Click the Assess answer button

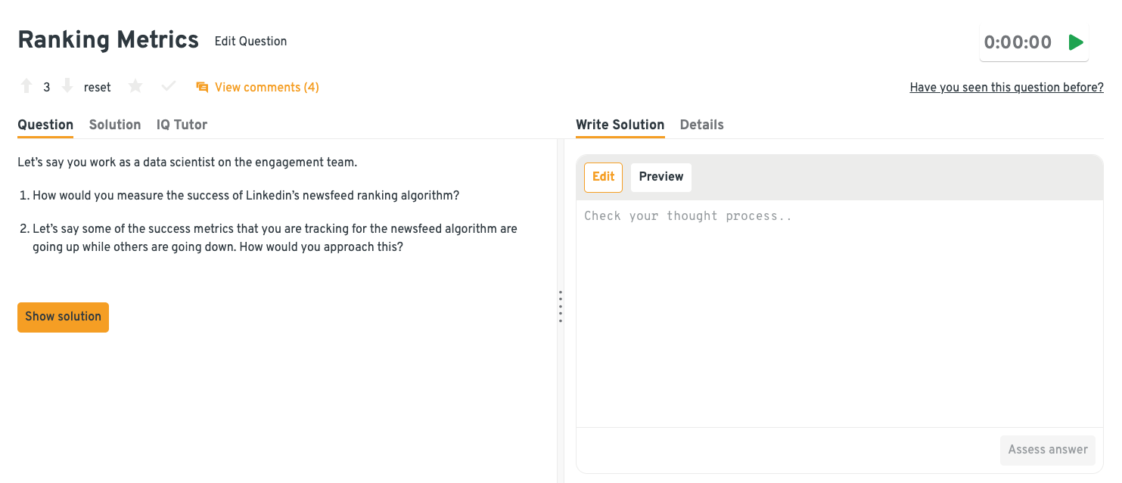click(x=1047, y=450)
